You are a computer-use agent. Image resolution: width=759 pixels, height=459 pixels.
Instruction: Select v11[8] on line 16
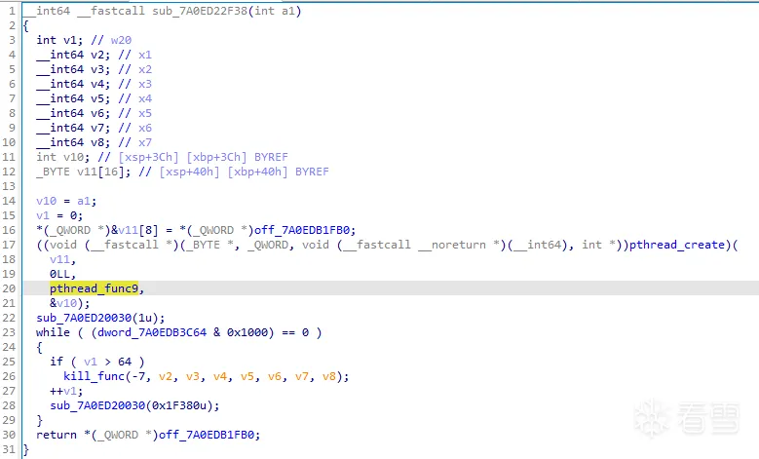138,230
